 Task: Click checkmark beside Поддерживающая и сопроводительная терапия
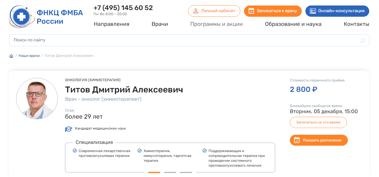205,151
